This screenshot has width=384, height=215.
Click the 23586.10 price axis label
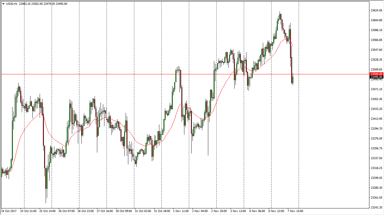pyautogui.click(x=376, y=30)
